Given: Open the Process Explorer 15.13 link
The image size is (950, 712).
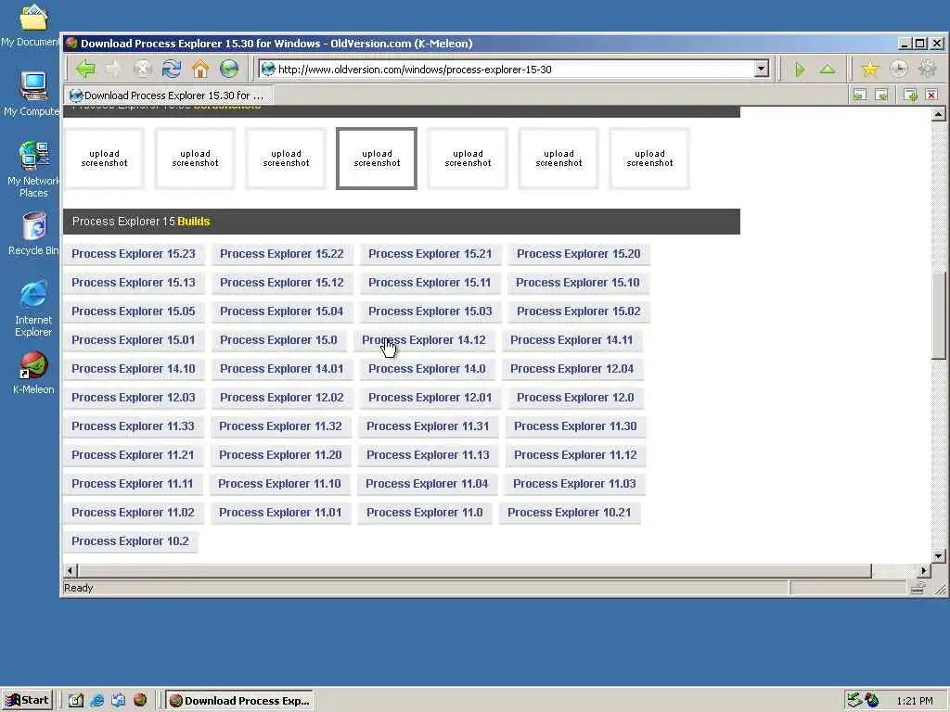Looking at the screenshot, I should click(x=134, y=282).
